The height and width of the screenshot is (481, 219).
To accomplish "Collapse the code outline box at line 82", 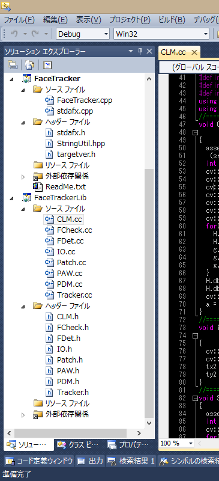I will (x=195, y=398).
